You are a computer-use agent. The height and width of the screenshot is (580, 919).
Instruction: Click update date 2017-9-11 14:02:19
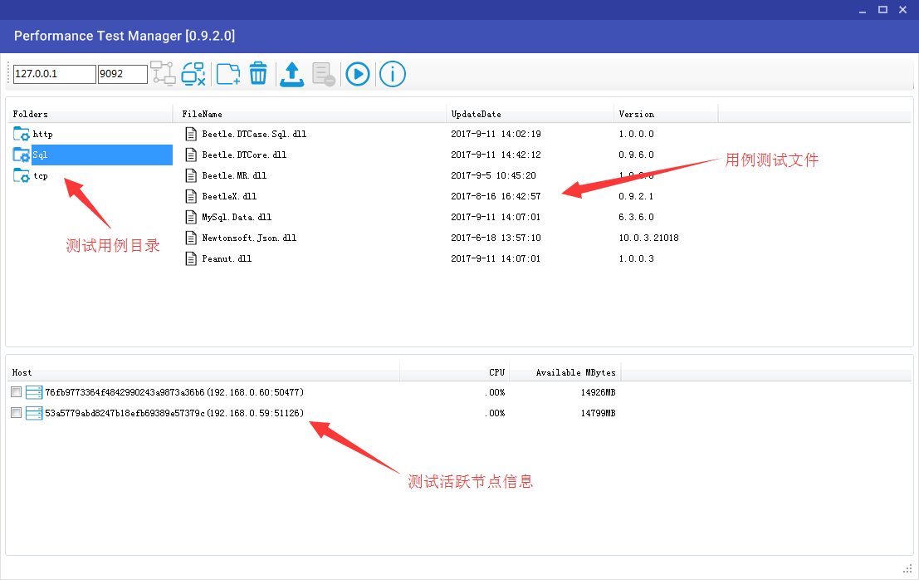coord(496,135)
